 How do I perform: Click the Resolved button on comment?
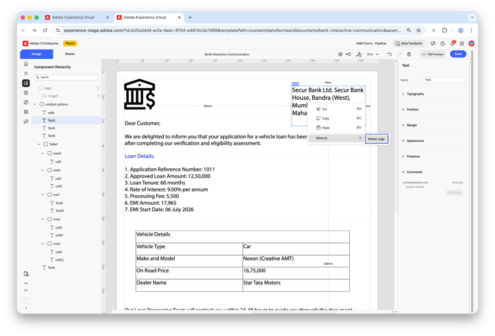point(454,193)
